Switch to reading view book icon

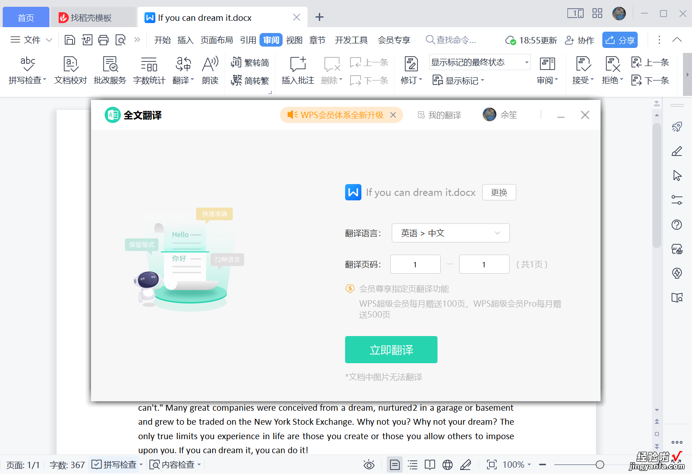(x=430, y=465)
